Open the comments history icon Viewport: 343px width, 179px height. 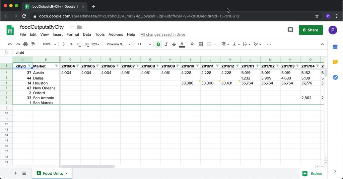click(x=290, y=30)
